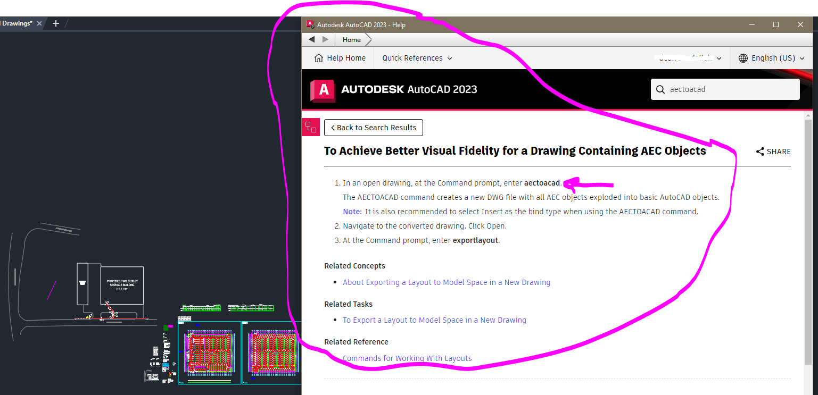Viewport: 818px width, 395px height.
Task: Click the forward arrow in Help navigation
Action: 326,39
